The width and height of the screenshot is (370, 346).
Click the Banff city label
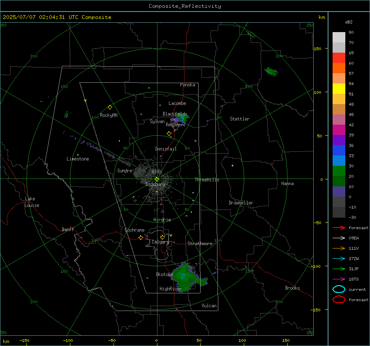tap(68, 230)
